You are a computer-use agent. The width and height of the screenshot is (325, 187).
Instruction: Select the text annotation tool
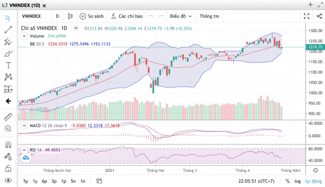click(8, 66)
